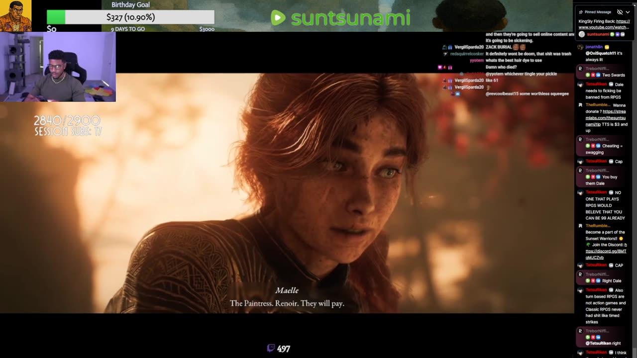637x358 pixels.
Task: Click the Rumble R icon beside 'Two Swards' sender
Action: [580, 69]
